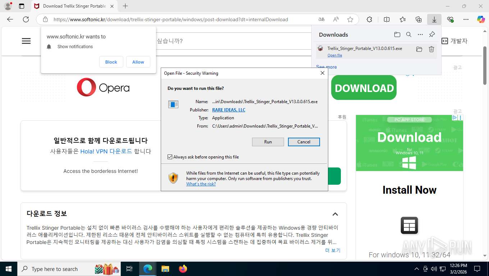The image size is (489, 276).
Task: Close the Trellix Stinger Portable tab
Action: pos(112,6)
